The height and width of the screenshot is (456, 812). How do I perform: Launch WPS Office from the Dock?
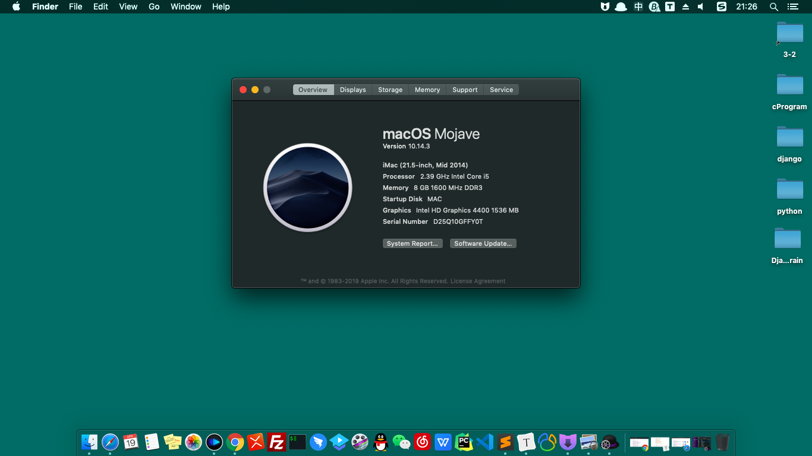click(x=443, y=442)
